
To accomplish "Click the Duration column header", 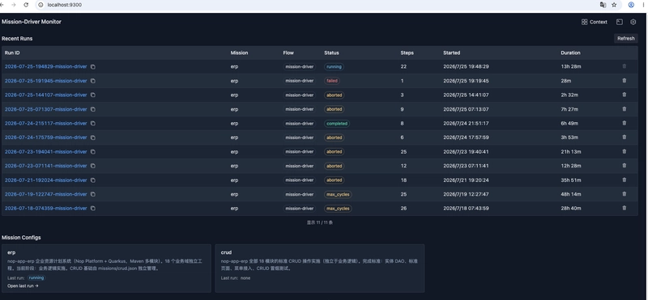I will 570,53.
